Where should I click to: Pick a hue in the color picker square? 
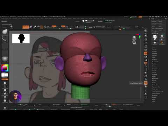point(5,68)
